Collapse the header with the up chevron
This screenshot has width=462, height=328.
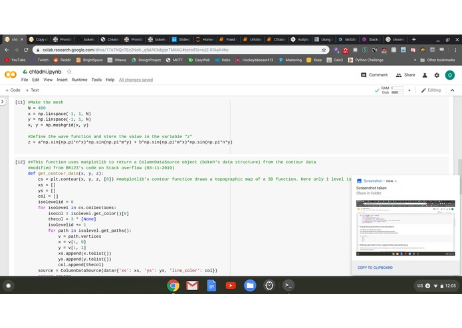pyautogui.click(x=452, y=90)
